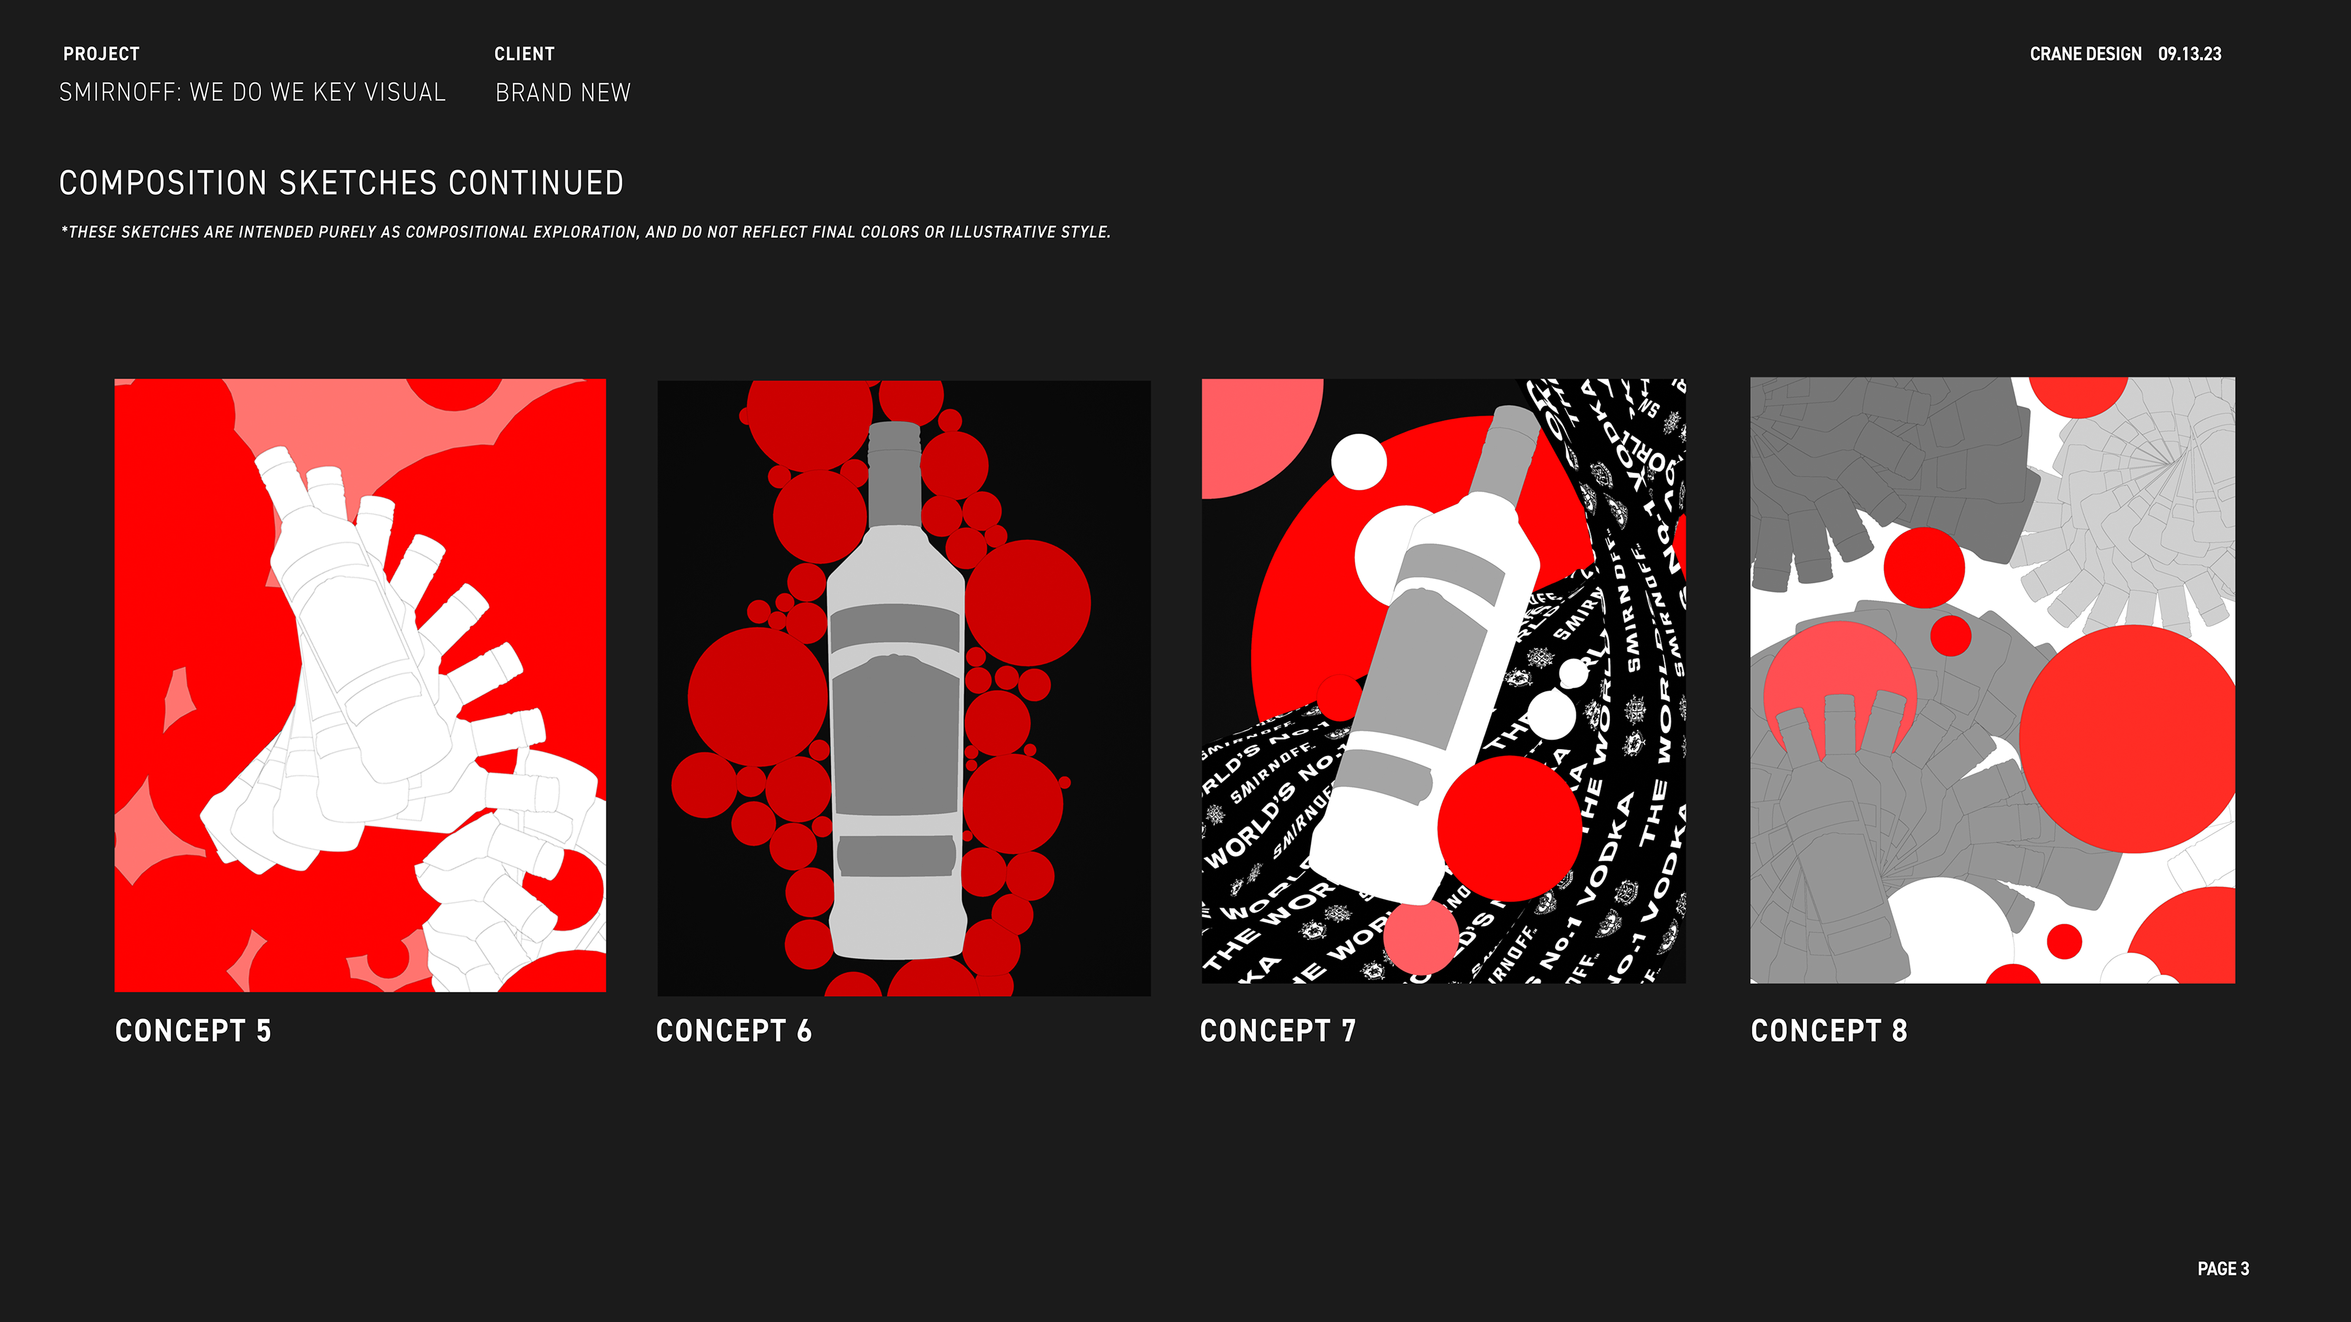The width and height of the screenshot is (2351, 1322).
Task: Click the italic sketches disclaimer note
Action: click(586, 232)
